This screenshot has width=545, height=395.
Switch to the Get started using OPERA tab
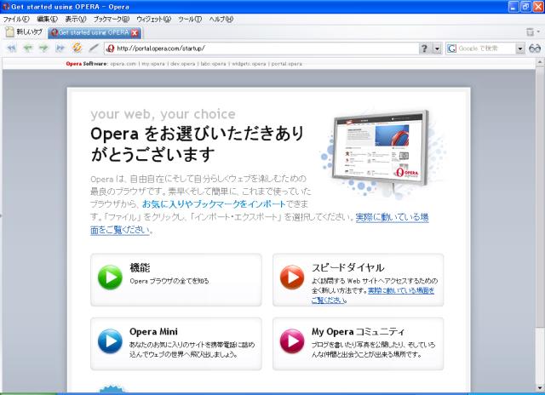pyautogui.click(x=95, y=32)
